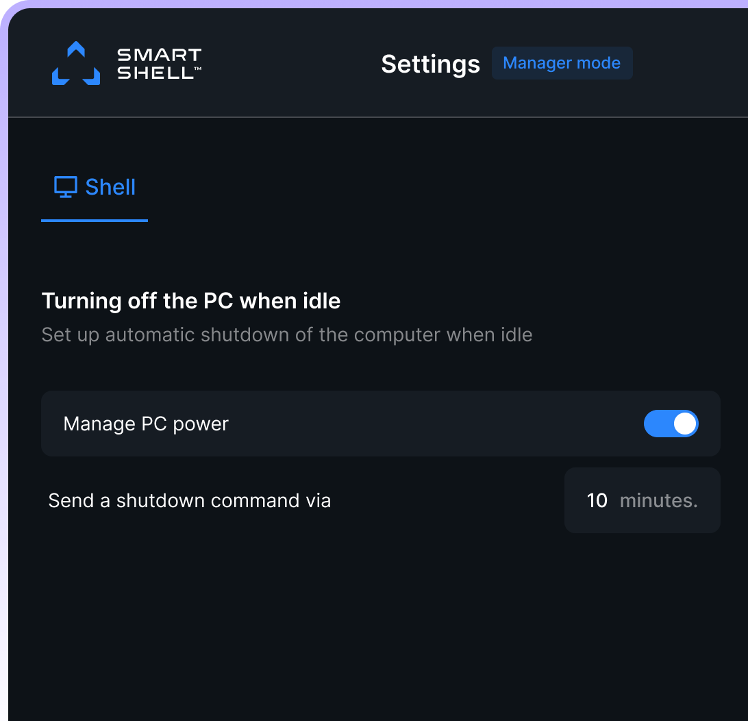
Task: Click "Turning off the PC when idle" heading
Action: point(191,300)
